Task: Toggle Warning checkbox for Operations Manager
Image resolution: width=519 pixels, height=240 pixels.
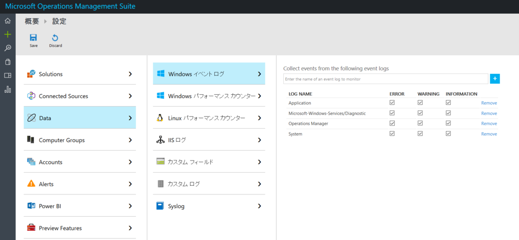Action: (x=420, y=124)
